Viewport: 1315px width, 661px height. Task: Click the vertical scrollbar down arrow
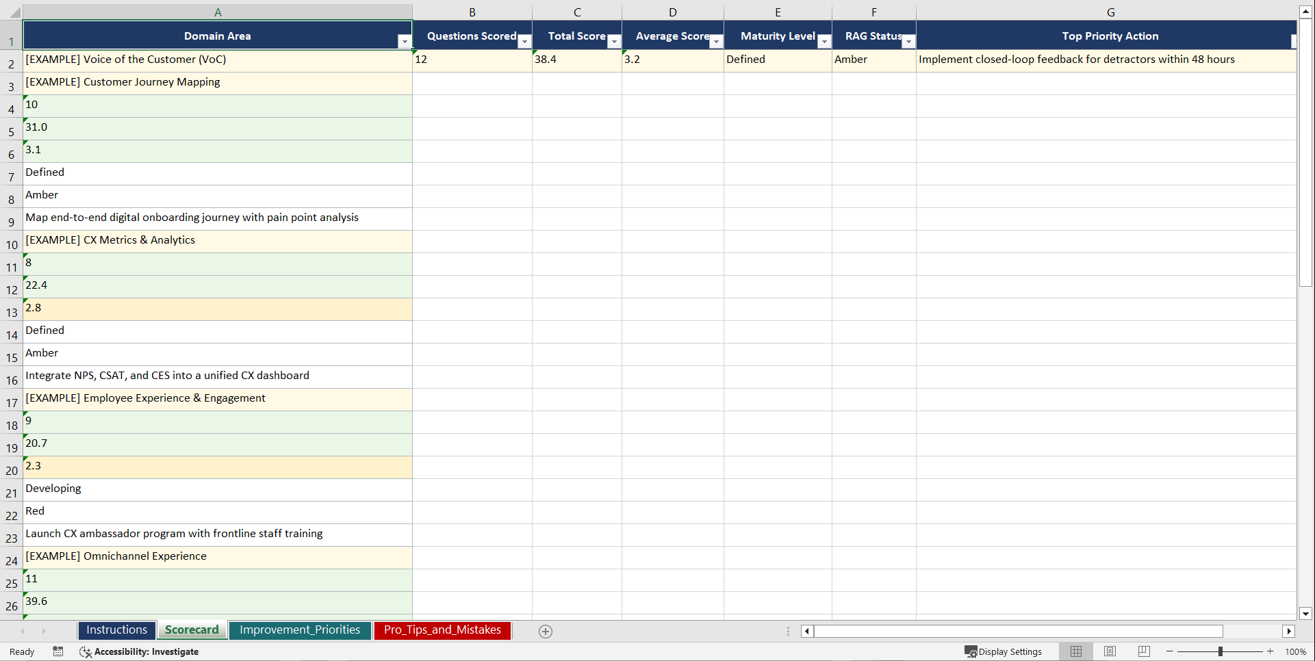1306,614
